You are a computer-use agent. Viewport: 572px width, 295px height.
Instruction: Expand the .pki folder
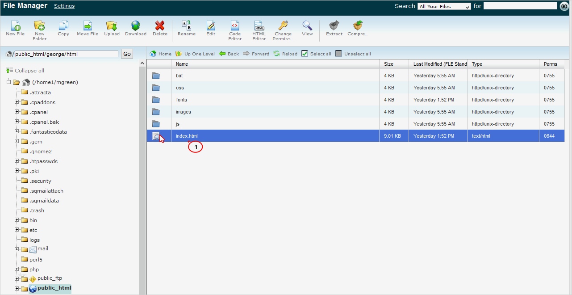pyautogui.click(x=17, y=171)
